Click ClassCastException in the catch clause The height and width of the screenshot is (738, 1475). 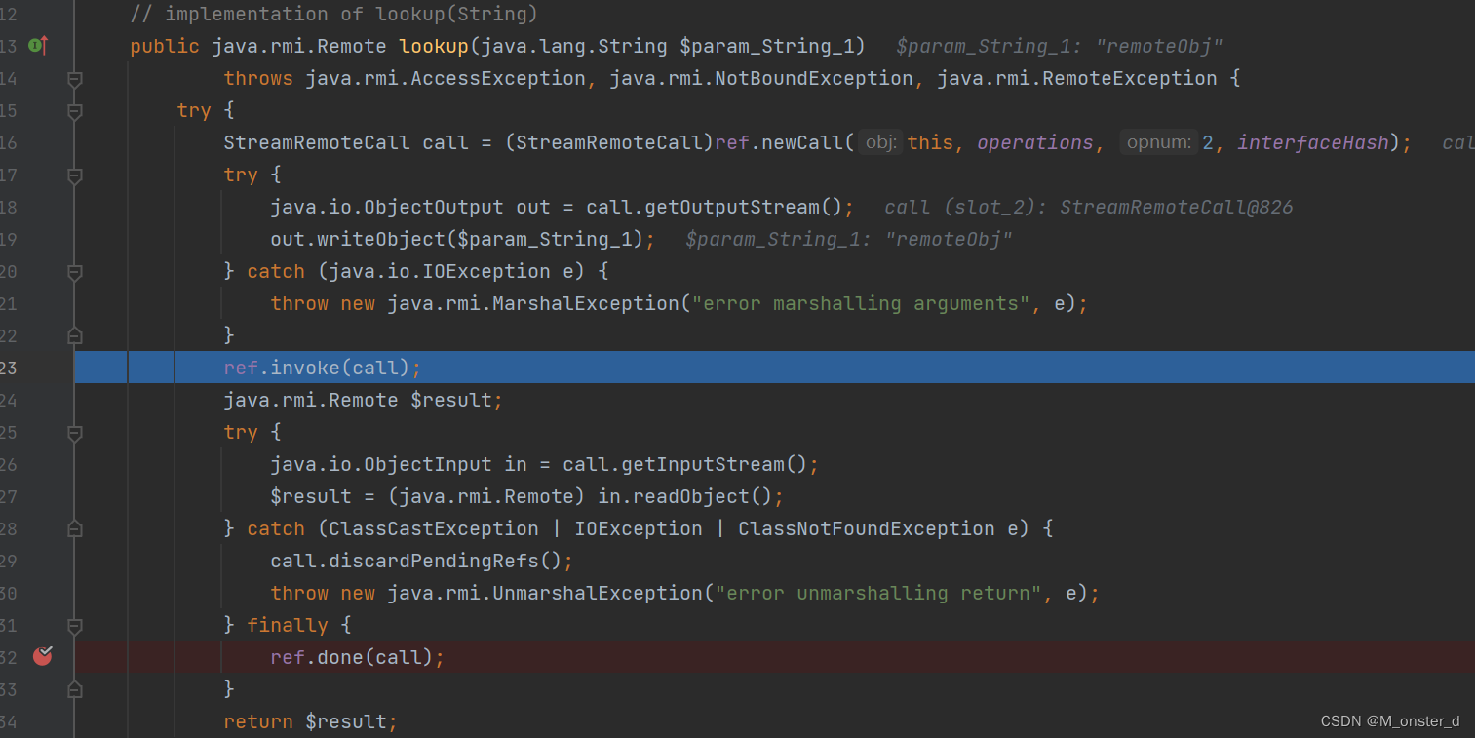tap(434, 528)
